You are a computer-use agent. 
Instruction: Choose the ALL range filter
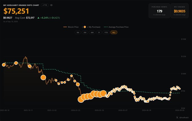pyautogui.click(x=114, y=32)
